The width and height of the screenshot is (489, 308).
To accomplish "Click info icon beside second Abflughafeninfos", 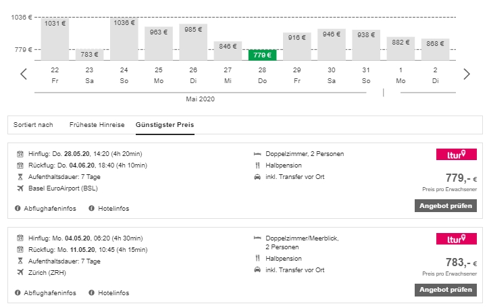I will tap(18, 292).
